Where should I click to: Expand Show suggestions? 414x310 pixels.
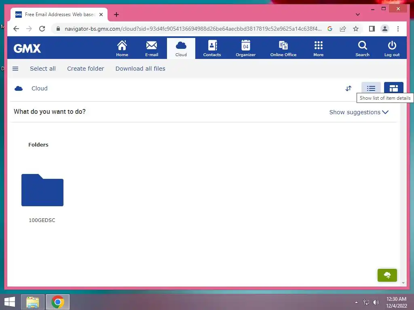(x=359, y=112)
